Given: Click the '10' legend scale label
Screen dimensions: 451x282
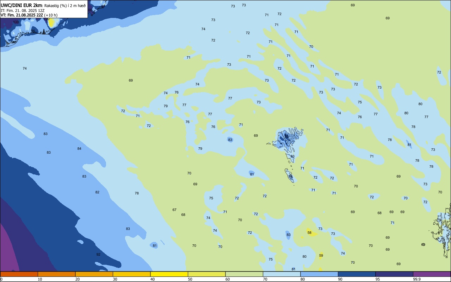Looking at the screenshot, I should tap(40, 279).
